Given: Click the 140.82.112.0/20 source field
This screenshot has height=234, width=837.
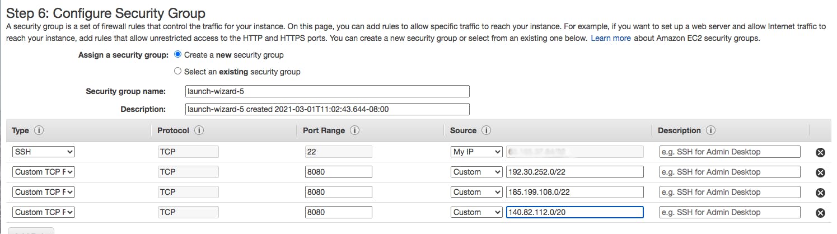Looking at the screenshot, I should point(575,212).
